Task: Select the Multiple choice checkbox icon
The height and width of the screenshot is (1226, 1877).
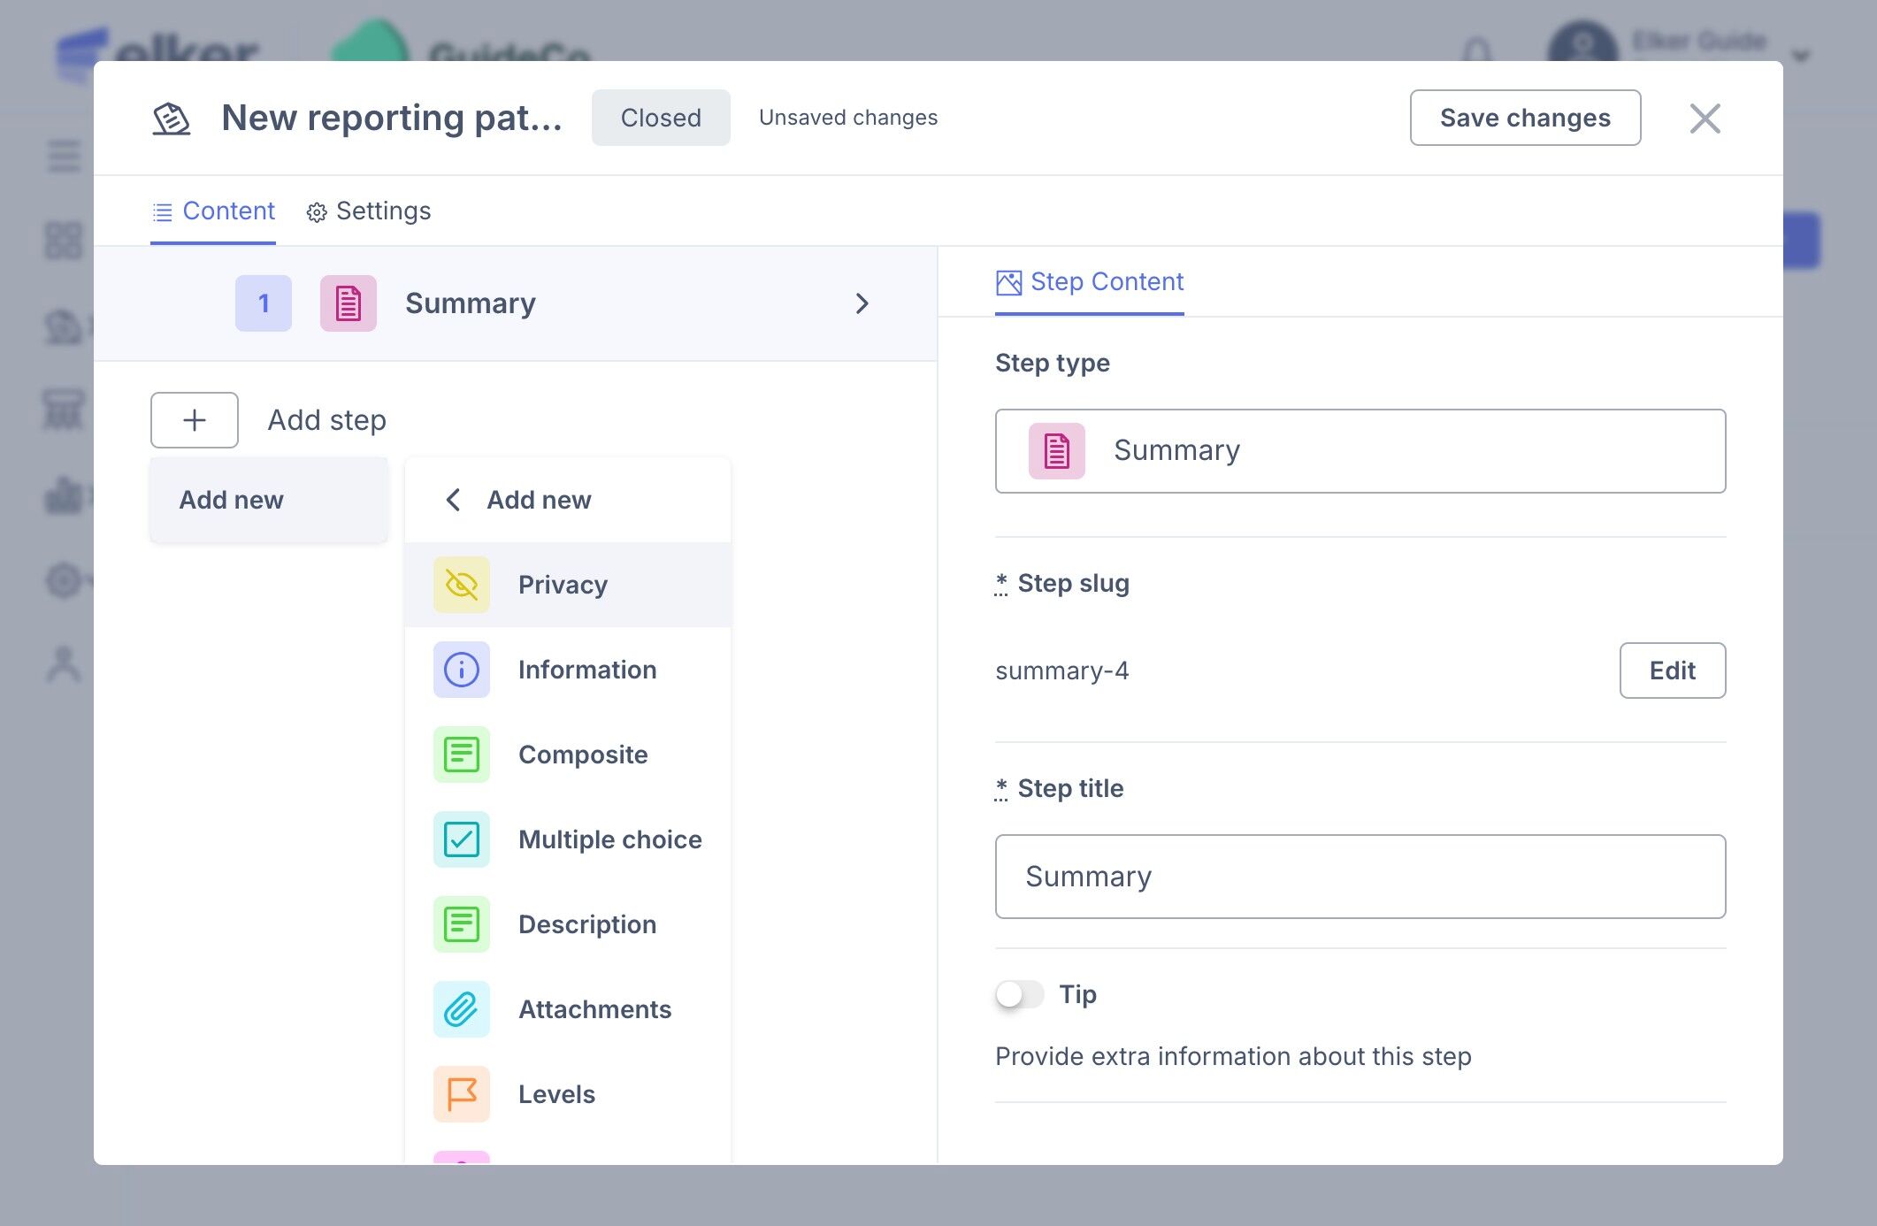Action: (461, 839)
